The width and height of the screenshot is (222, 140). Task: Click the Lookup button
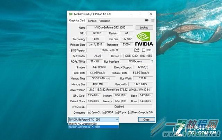click(144, 28)
